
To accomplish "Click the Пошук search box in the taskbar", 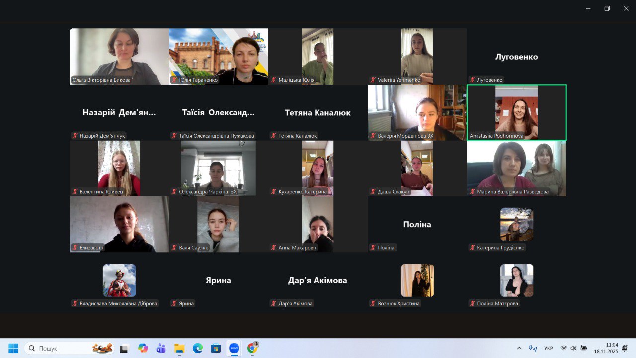I will coord(60,348).
